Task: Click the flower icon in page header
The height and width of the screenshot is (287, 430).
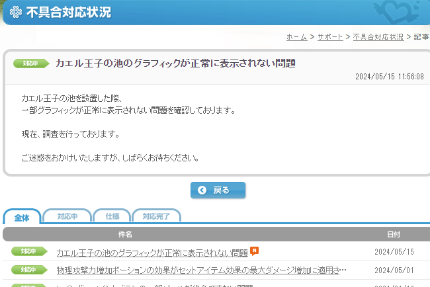Action: click(x=16, y=12)
